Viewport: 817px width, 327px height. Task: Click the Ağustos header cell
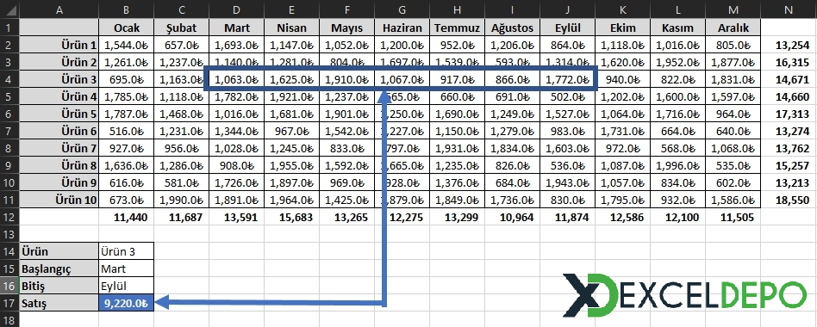512,28
